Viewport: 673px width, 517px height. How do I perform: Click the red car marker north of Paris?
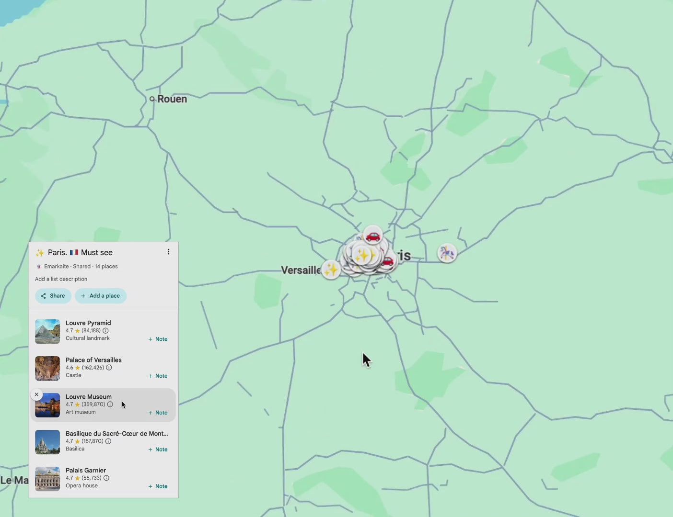click(373, 236)
